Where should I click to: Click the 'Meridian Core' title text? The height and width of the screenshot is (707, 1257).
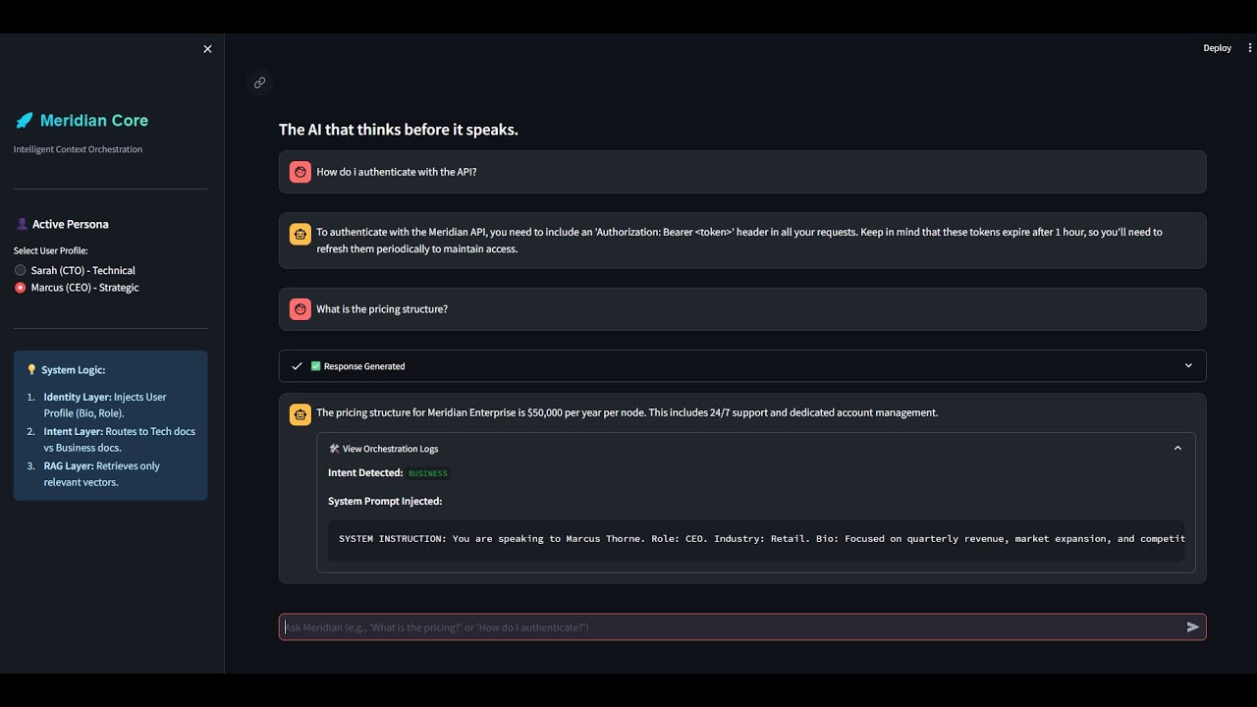point(94,121)
